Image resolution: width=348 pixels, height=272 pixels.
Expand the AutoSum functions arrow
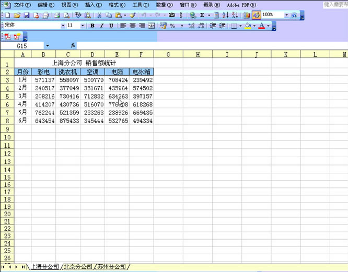coord(209,15)
